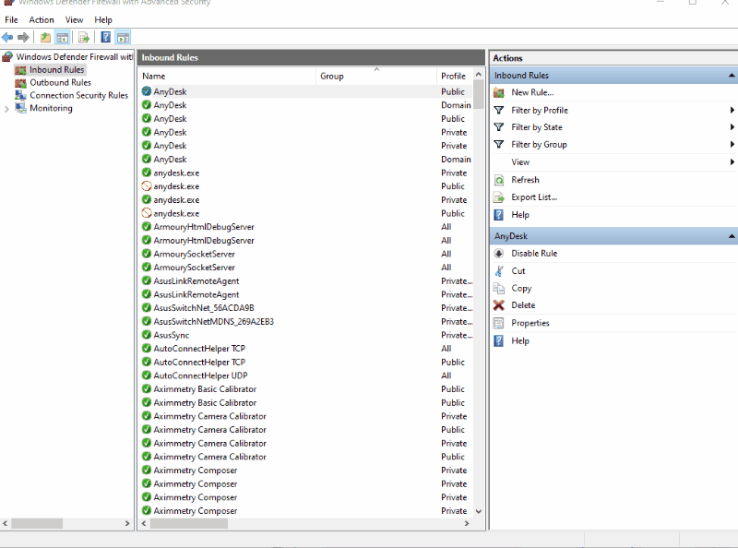Viewport: 738px width, 548px height.
Task: Open the Filter by Profile submenu arrow
Action: (732, 110)
